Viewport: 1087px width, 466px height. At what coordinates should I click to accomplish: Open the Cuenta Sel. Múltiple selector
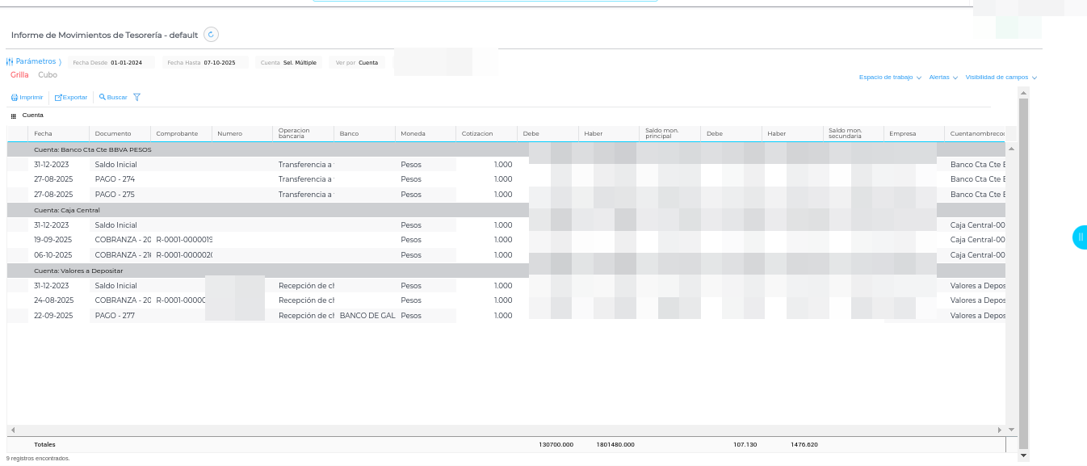coord(300,62)
